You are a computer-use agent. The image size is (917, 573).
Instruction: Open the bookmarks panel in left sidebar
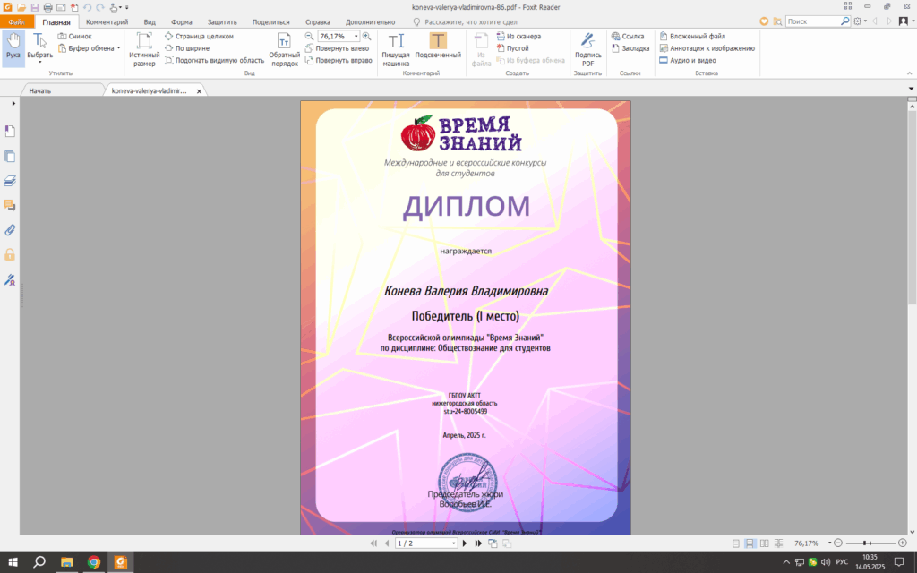tap(10, 132)
